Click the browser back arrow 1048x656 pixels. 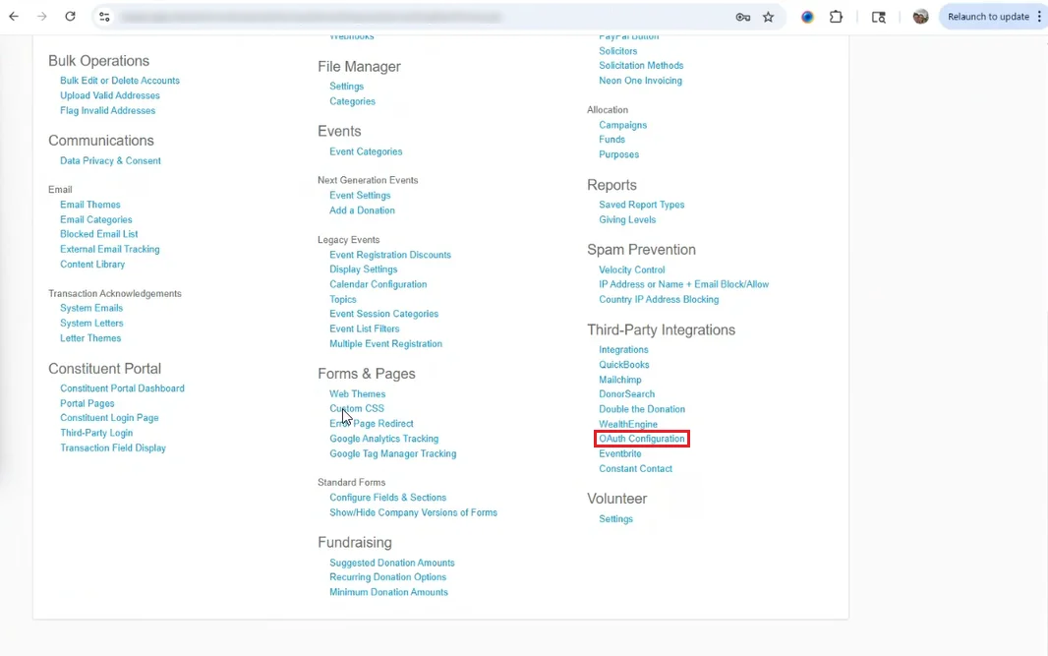(14, 17)
